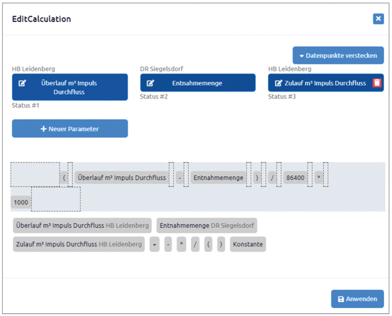Screen dimensions: 392x316
Task: Pick Entnahmemenge DR Siegelsdorf chip from palette
Action: [x=207, y=225]
